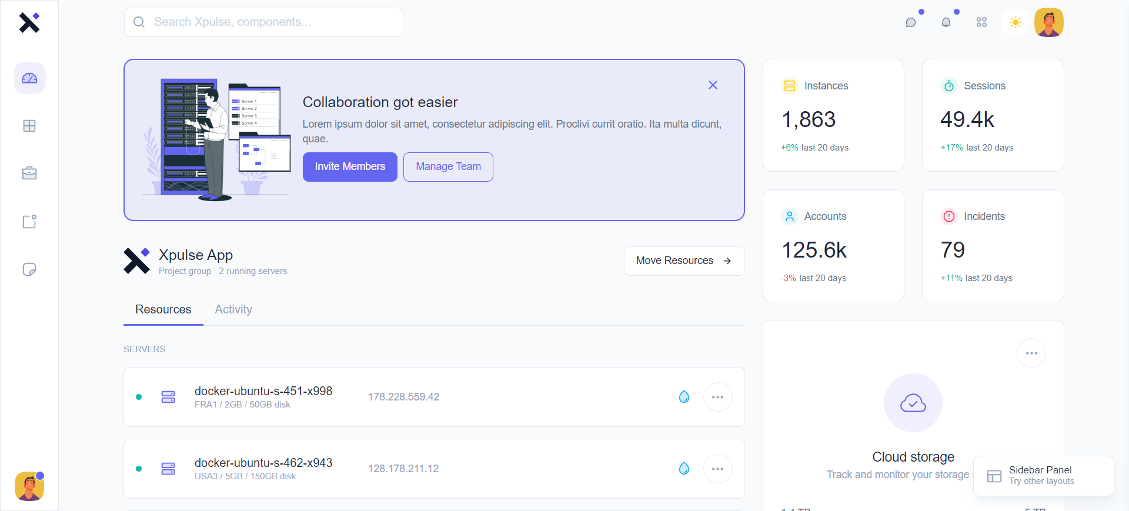
Task: Select the Resources tab
Action: (x=163, y=309)
